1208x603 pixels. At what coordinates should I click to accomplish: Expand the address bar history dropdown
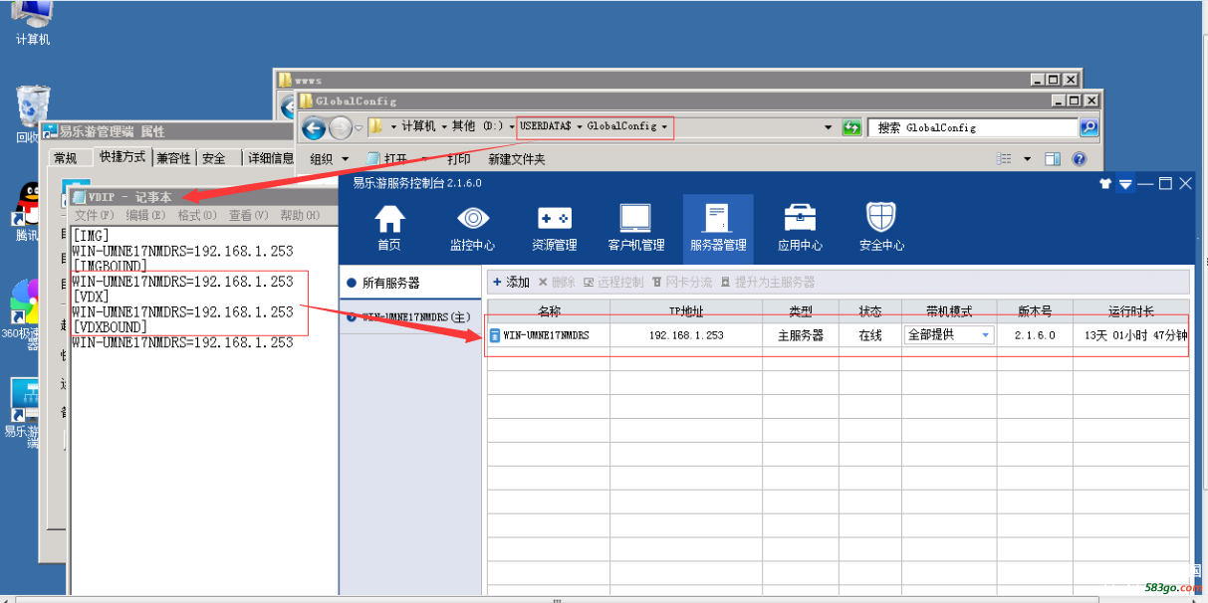tap(828, 127)
